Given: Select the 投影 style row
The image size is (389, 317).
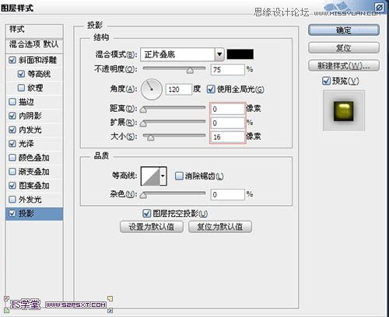Looking at the screenshot, I should tap(34, 214).
